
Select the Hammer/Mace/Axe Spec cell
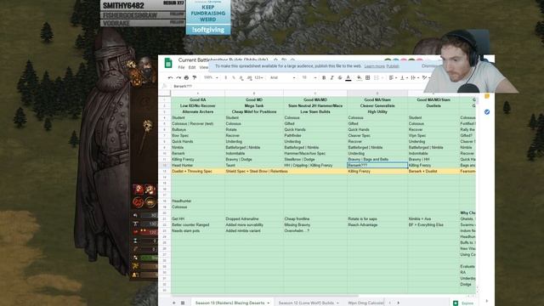click(315, 153)
